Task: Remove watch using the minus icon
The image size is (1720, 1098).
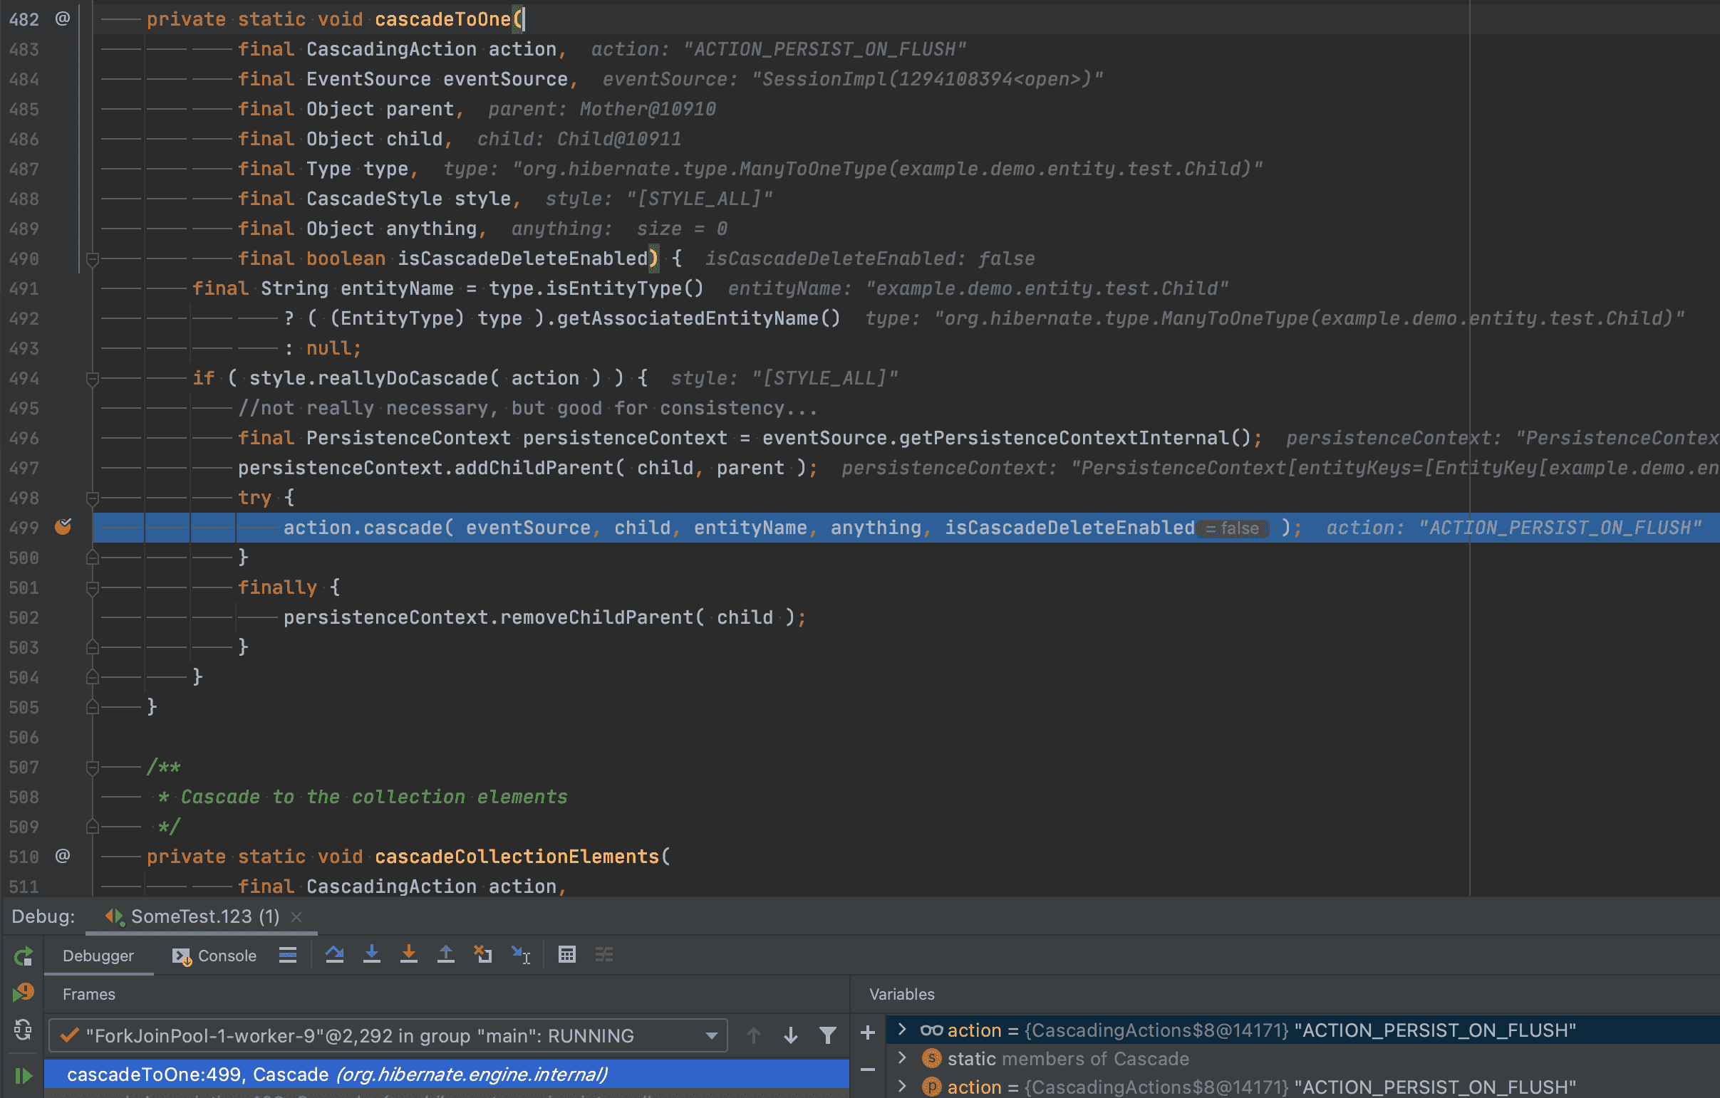Action: 868,1070
